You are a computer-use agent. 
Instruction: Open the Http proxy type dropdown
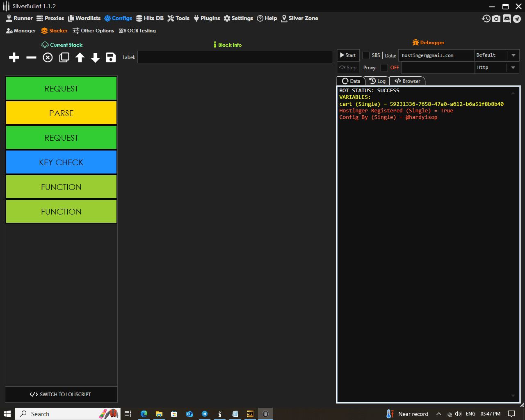(x=513, y=68)
